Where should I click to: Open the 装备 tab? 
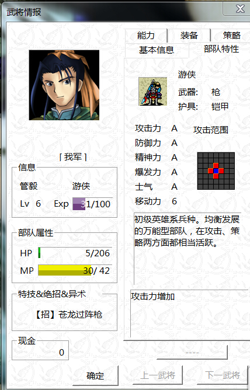tap(189, 35)
